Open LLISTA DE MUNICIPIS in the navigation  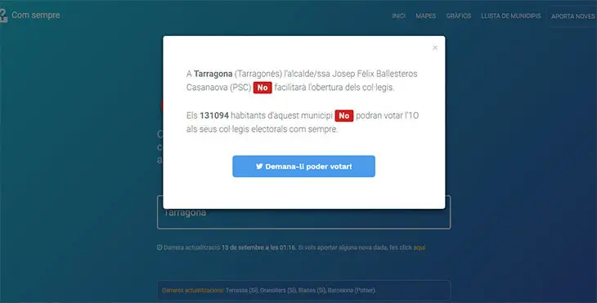[510, 16]
